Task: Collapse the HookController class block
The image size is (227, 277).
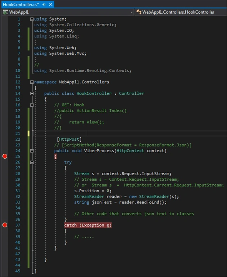Action: point(32,93)
